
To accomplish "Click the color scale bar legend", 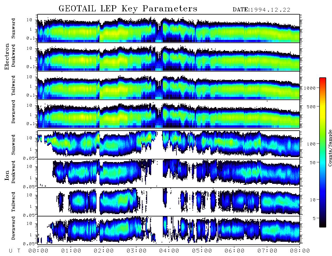I will click(x=322, y=152).
